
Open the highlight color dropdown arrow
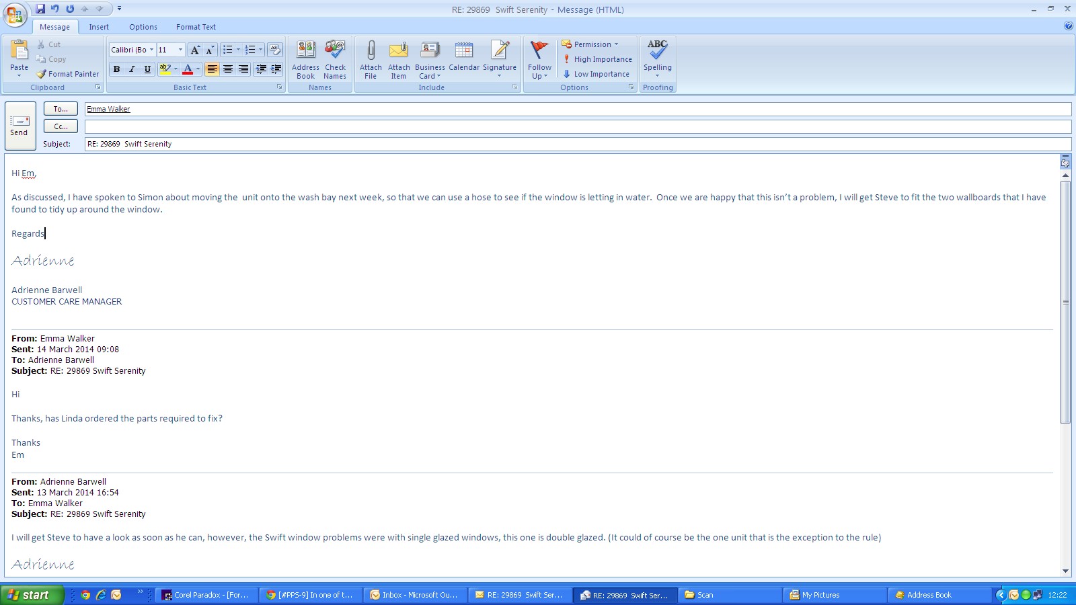(x=176, y=69)
